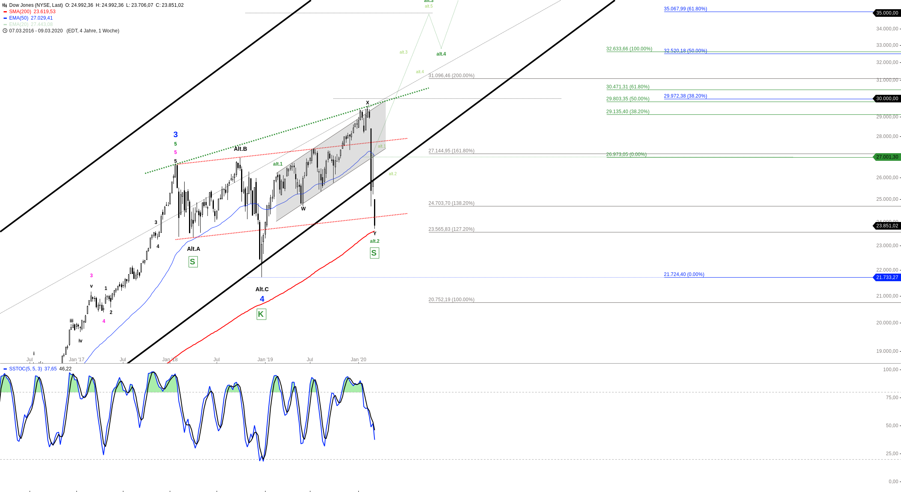Click the green S box under alt.2
This screenshot has width=901, height=492.
tap(374, 253)
